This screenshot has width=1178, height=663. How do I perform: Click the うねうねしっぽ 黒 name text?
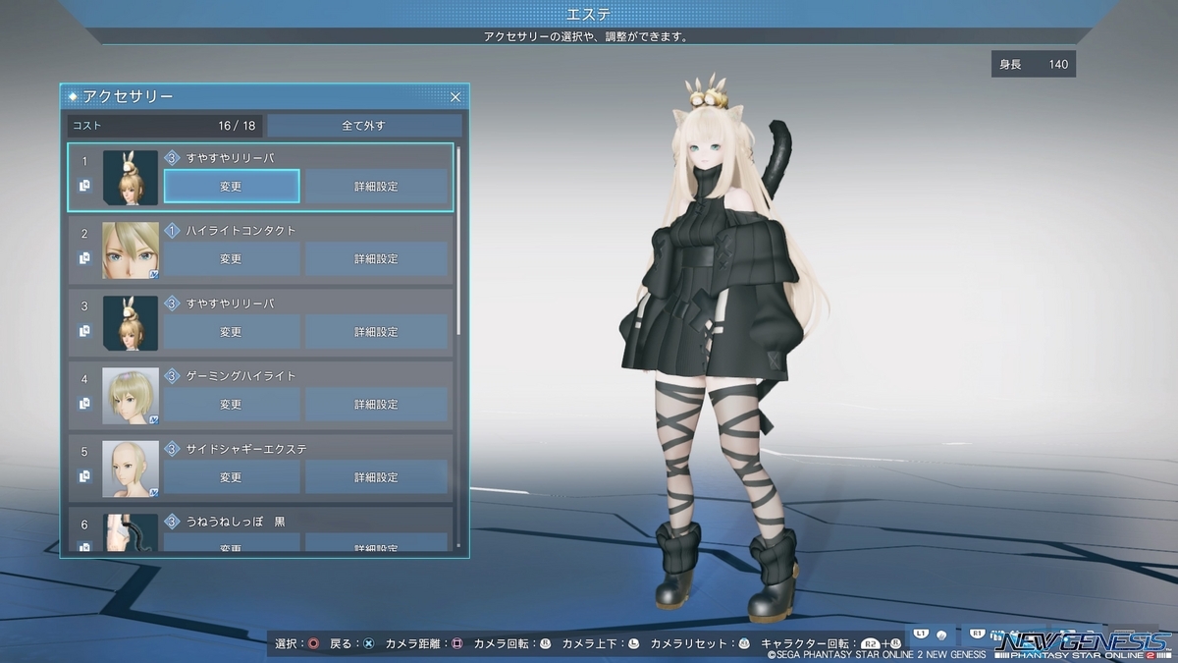point(236,521)
